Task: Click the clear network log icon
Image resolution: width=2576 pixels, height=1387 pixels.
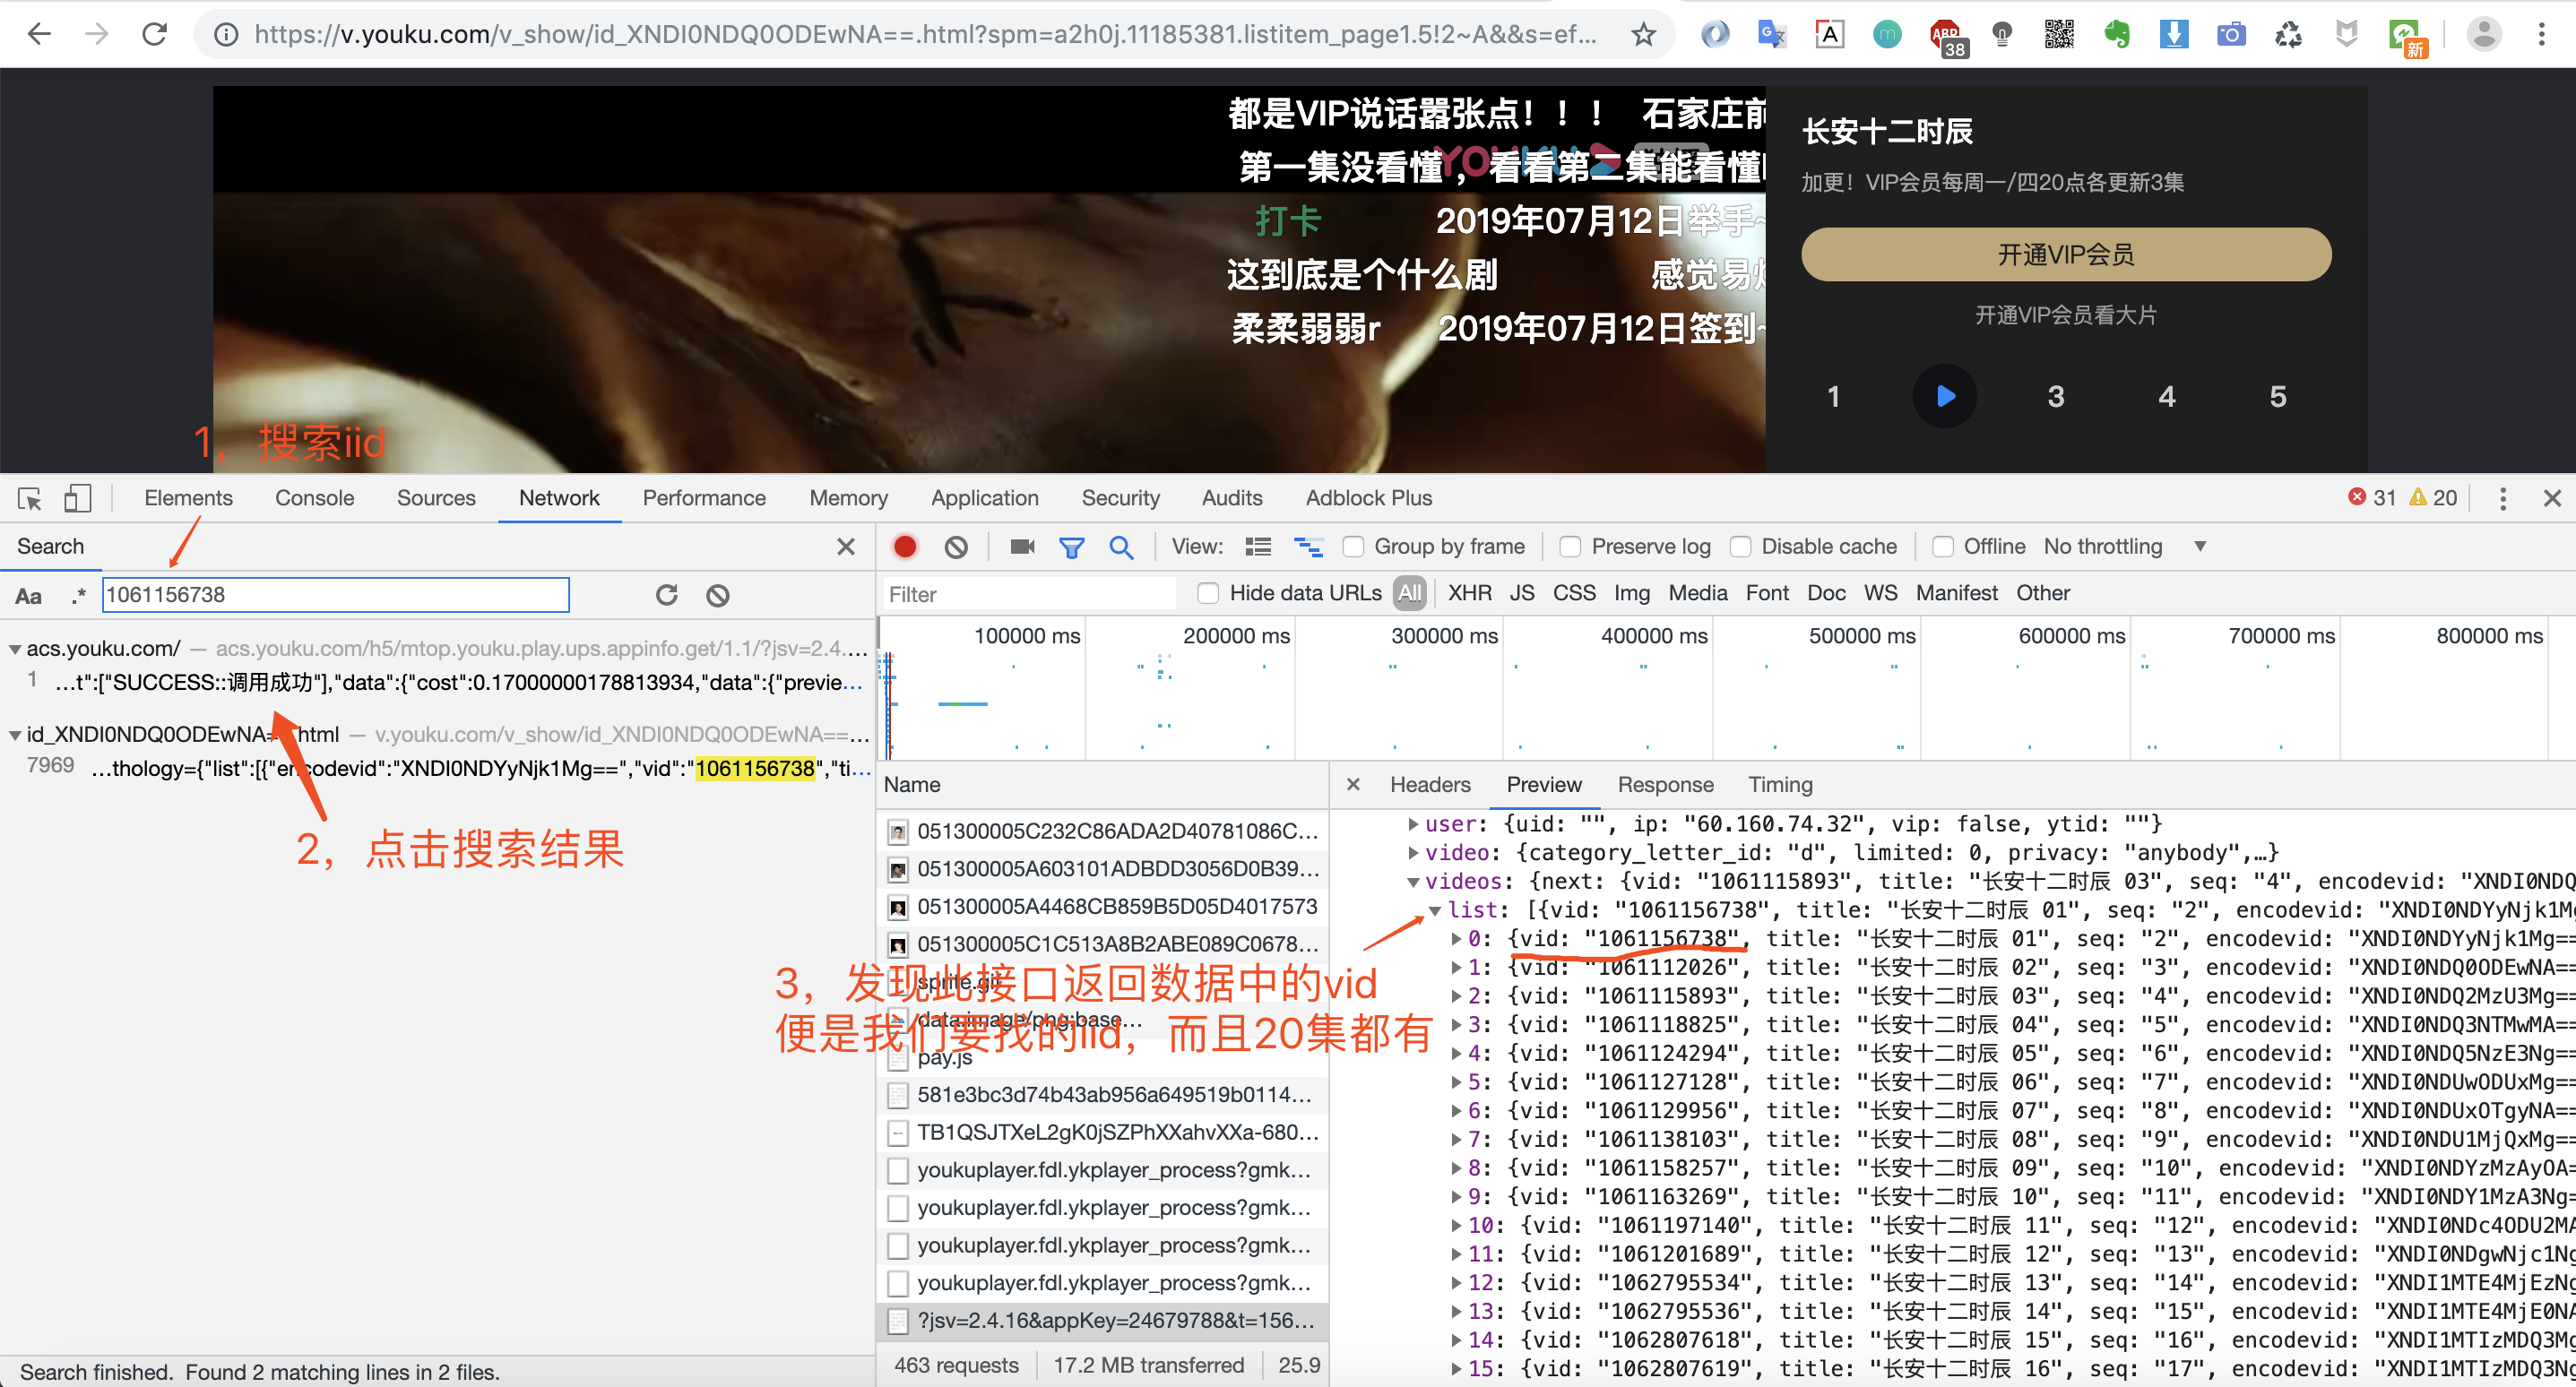Action: (x=955, y=545)
